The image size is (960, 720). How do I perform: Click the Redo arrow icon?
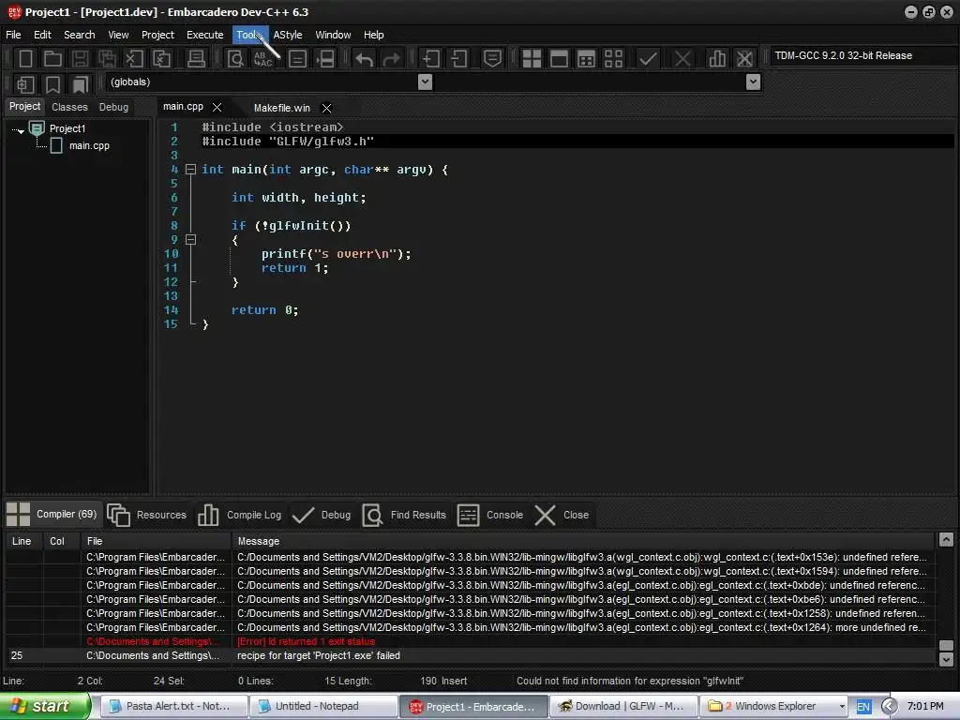click(391, 59)
